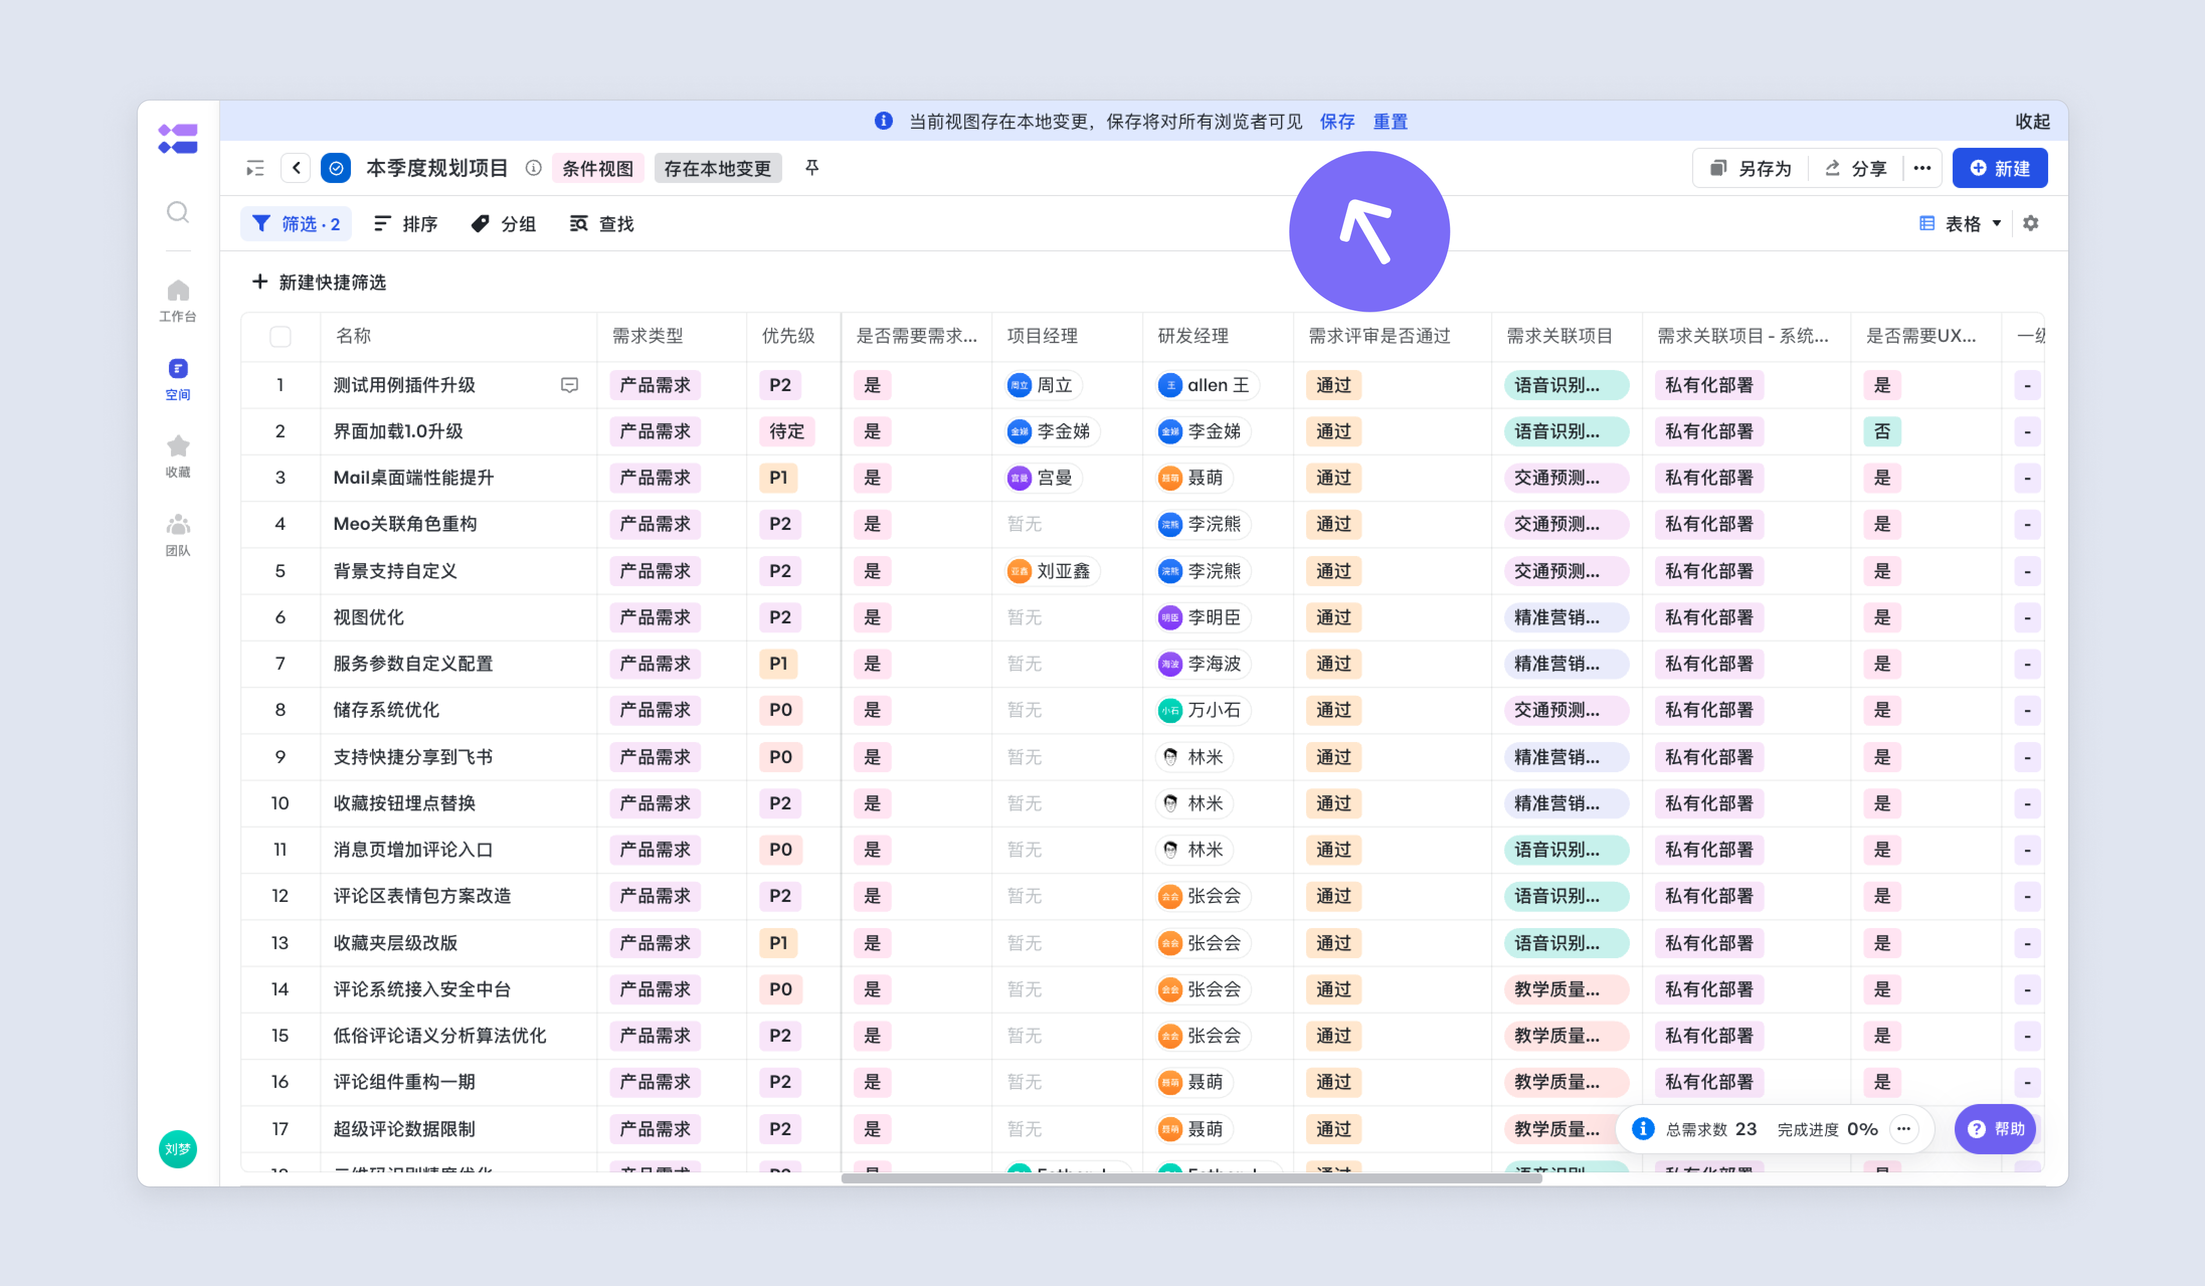
Task: Click 通过 status in 超级评论数据限制 row
Action: tap(1333, 1129)
